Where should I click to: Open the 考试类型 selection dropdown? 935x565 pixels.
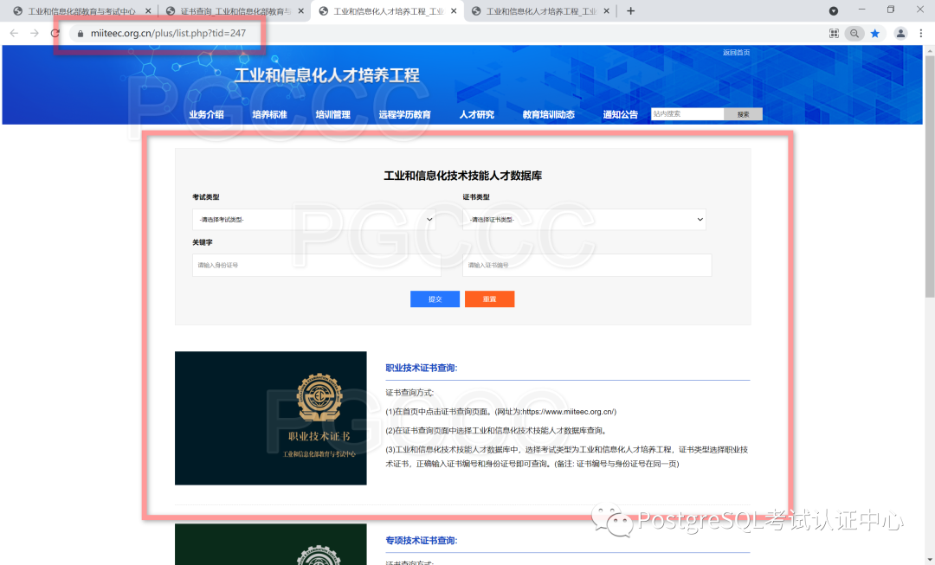pyautogui.click(x=316, y=219)
